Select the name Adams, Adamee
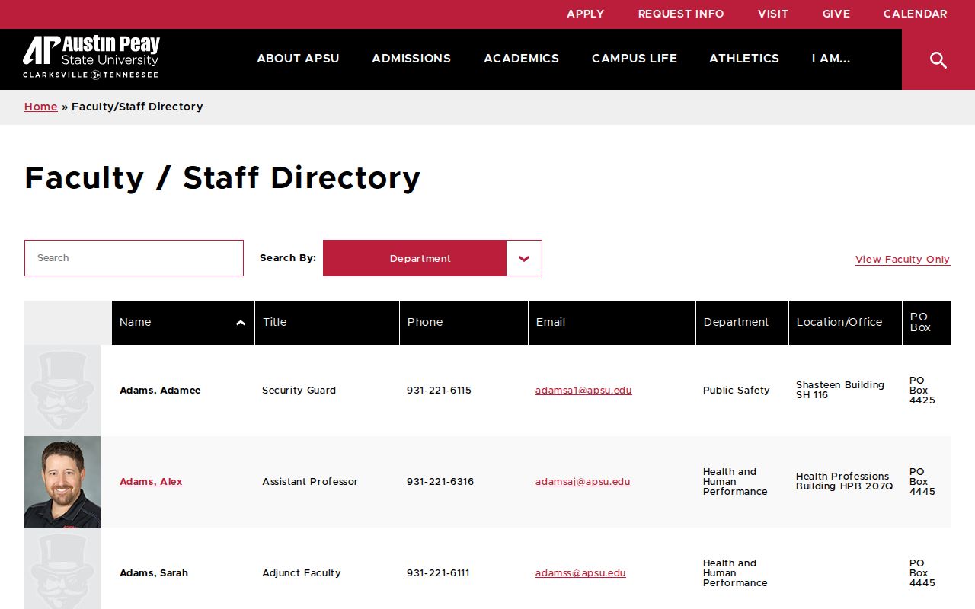Image resolution: width=975 pixels, height=609 pixels. click(x=160, y=391)
